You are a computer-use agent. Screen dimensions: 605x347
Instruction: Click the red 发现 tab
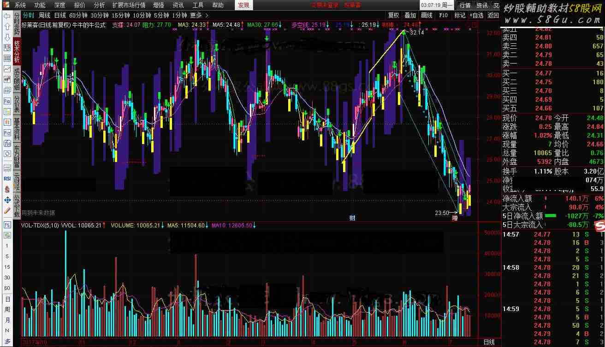click(243, 5)
